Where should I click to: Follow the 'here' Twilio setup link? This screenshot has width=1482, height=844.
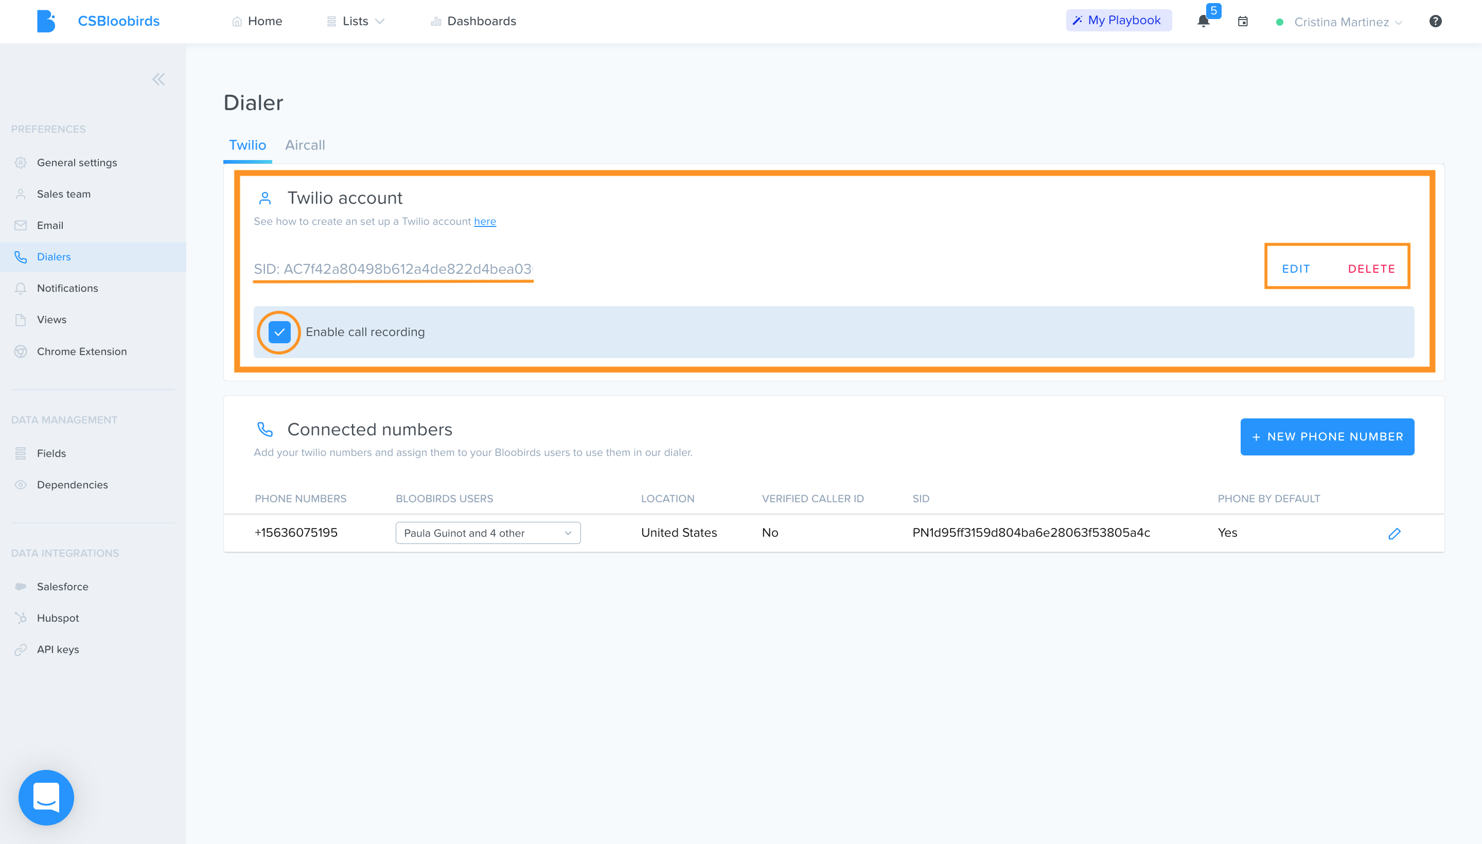[x=485, y=221]
